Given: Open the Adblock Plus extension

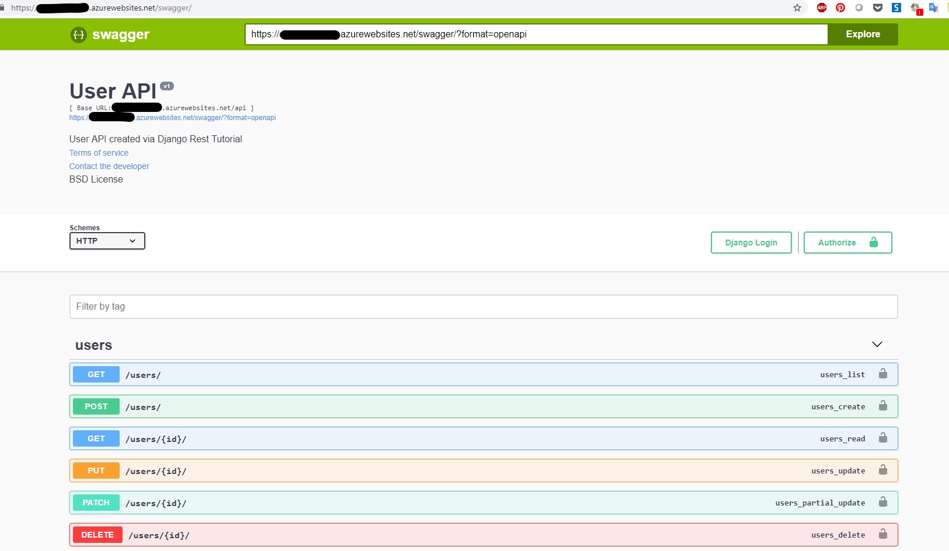Looking at the screenshot, I should 822,8.
